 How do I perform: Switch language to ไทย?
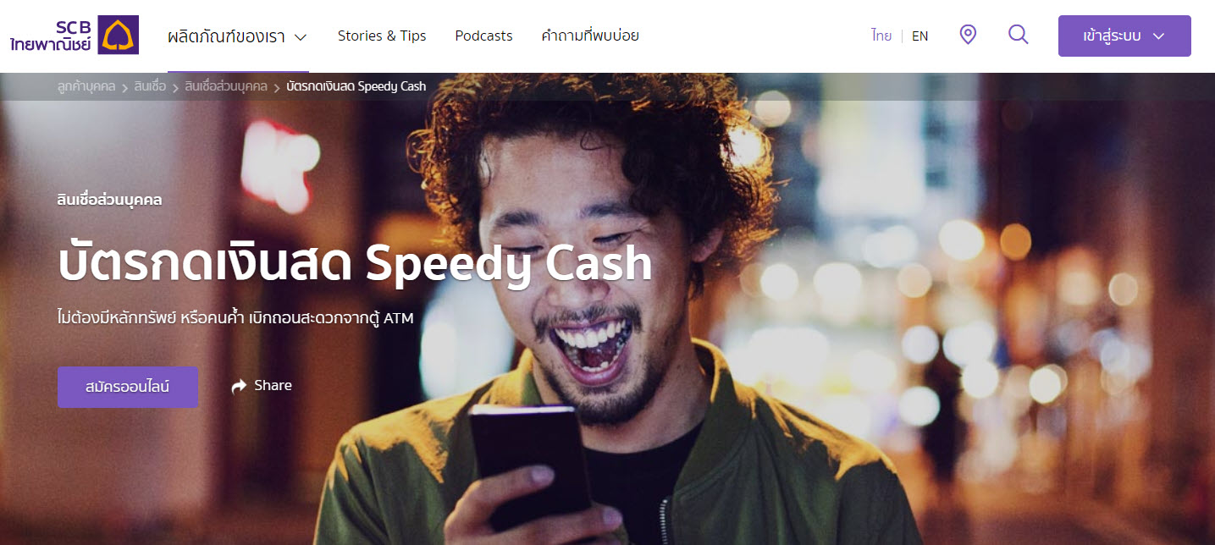coord(881,36)
